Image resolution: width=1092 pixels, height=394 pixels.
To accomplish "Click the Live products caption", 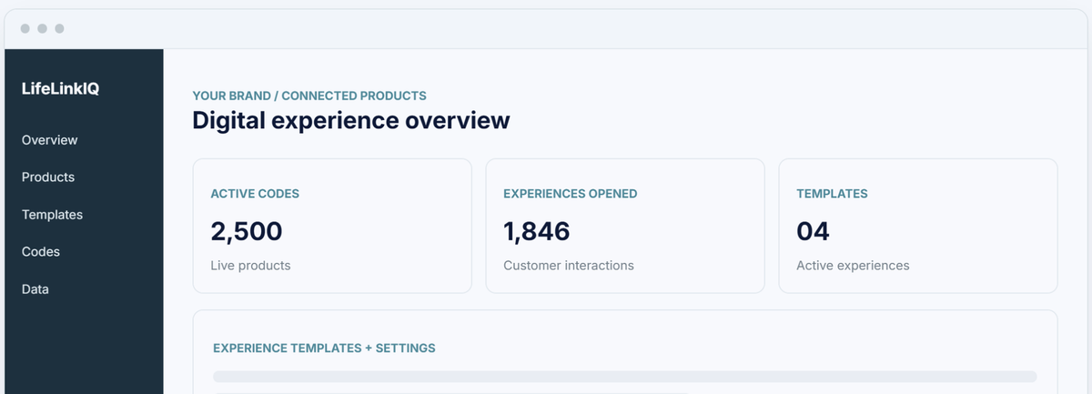I will [x=250, y=266].
